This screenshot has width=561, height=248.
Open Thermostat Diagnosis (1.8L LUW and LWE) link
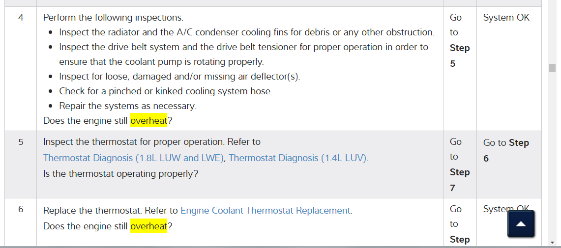[134, 158]
